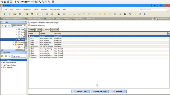This screenshot has width=170, height=95.
Task: Expand the ProgramModule palette item arrow
Action: coord(1,65)
